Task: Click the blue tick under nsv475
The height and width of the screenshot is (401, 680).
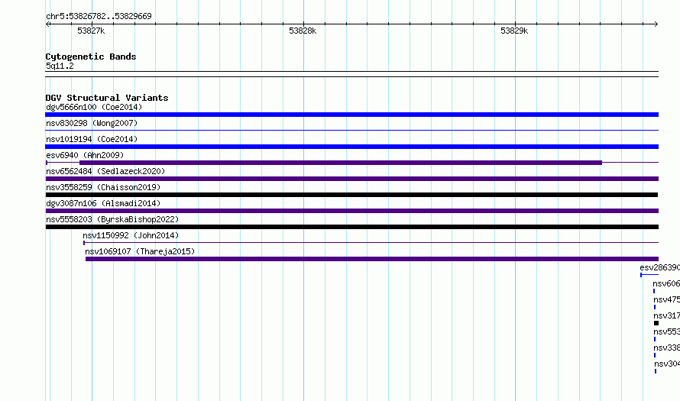Action: (x=655, y=307)
